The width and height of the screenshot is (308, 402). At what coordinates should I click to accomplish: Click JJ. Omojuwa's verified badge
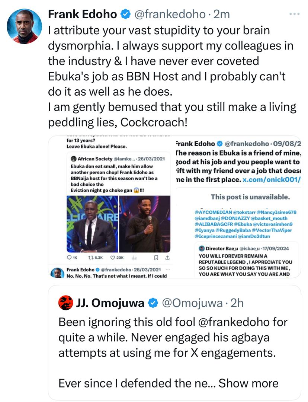point(153,303)
